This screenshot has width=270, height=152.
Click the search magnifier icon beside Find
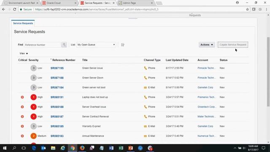64,45
